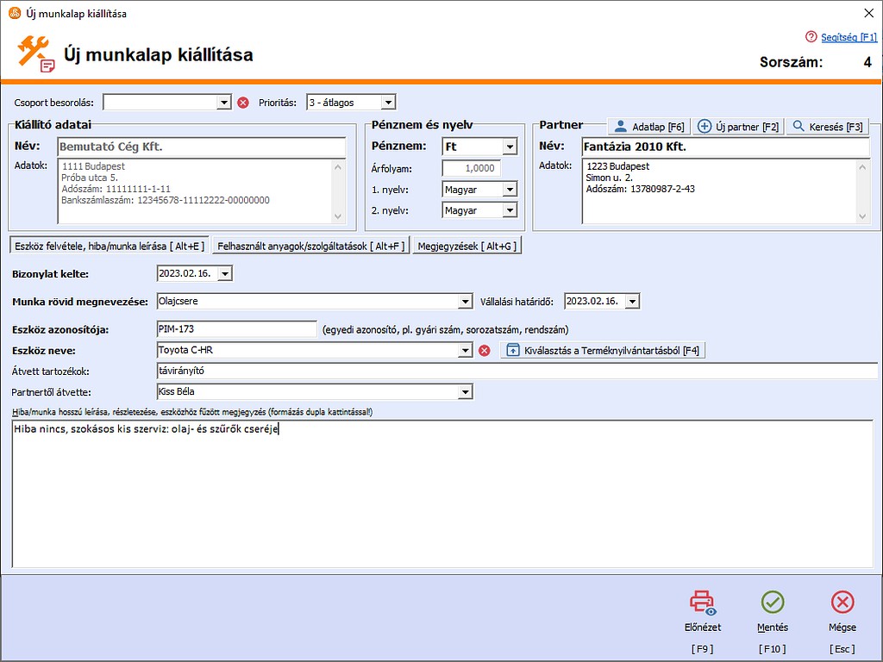Switch to Felhasznált anyagok/szolgáltatások tab
This screenshot has height=662, width=883.
click(x=310, y=246)
